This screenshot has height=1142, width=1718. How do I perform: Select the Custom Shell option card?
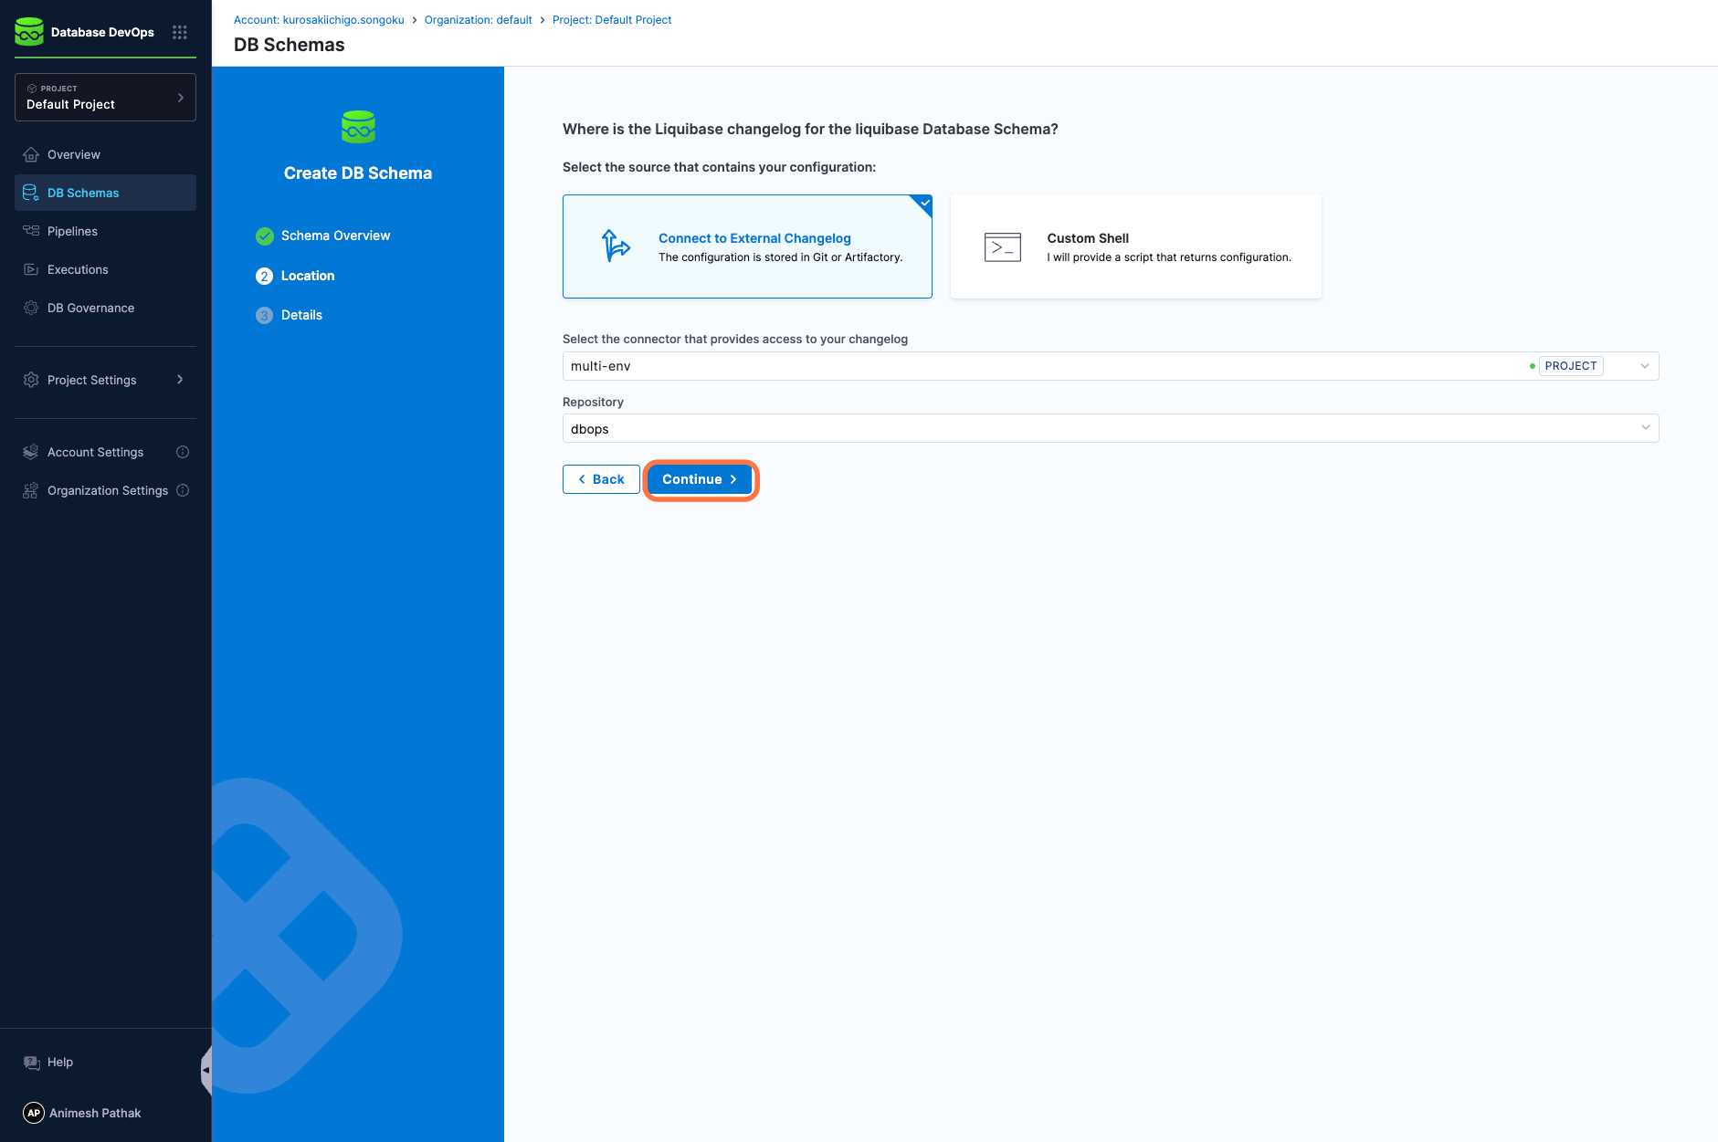tap(1136, 246)
